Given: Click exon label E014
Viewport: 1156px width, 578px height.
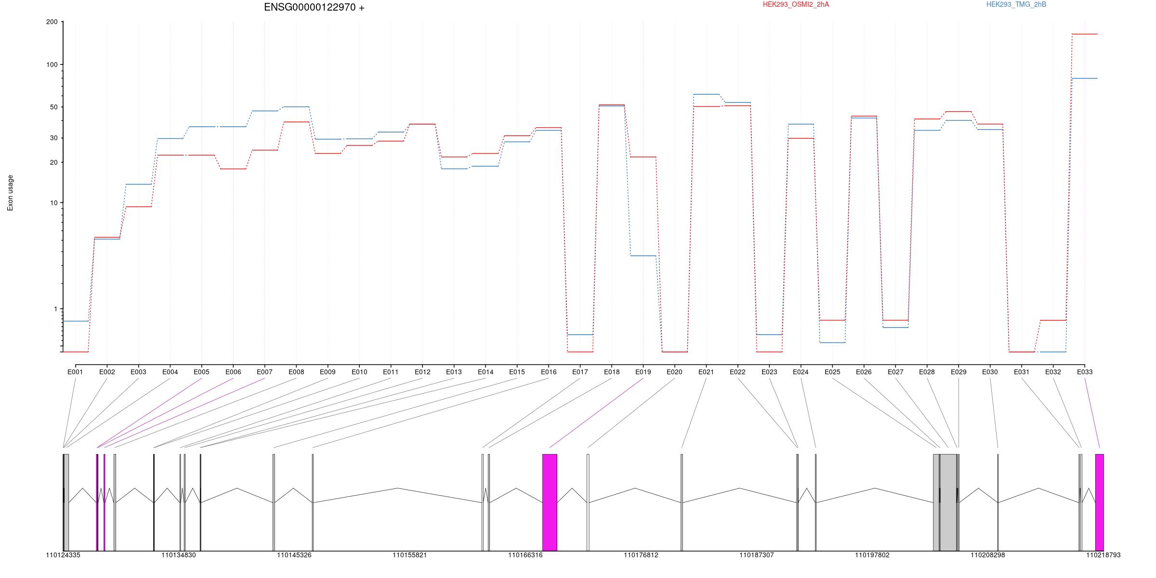Looking at the screenshot, I should (486, 372).
